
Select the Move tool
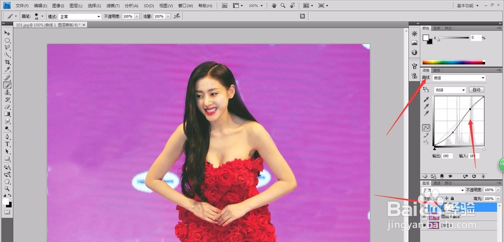[7, 33]
